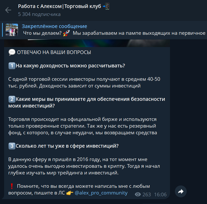
Task: Click the heading 'На какую доходность можно рассчитывать?'
Action: [70, 66]
